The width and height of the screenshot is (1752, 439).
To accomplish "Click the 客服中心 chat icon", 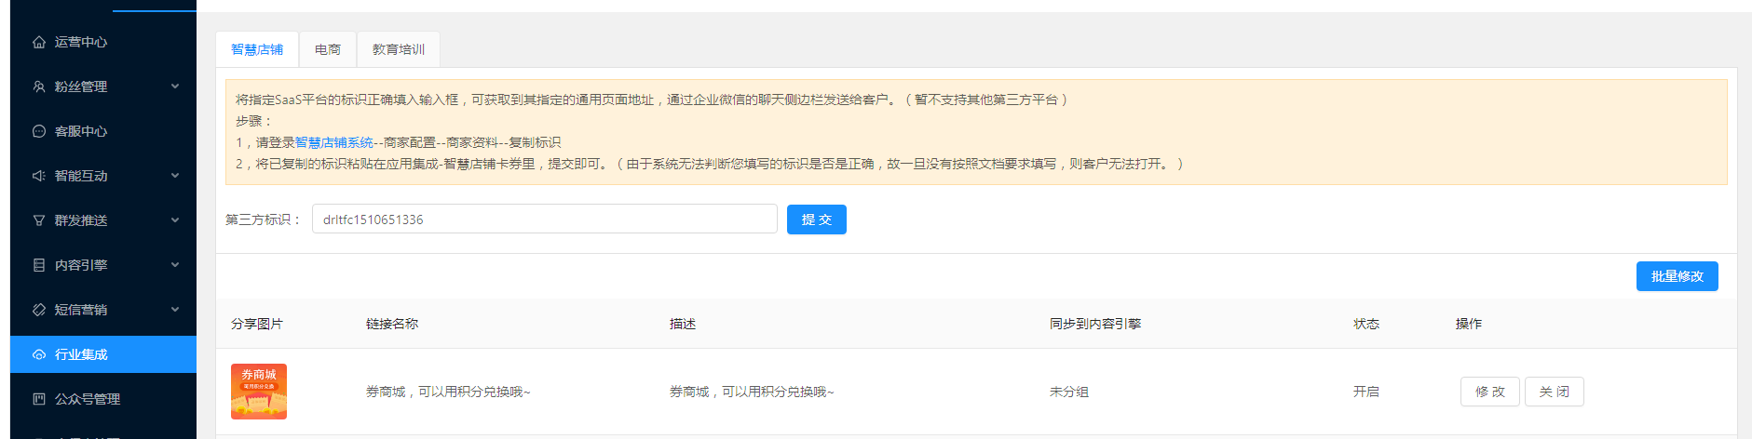I will click(39, 131).
